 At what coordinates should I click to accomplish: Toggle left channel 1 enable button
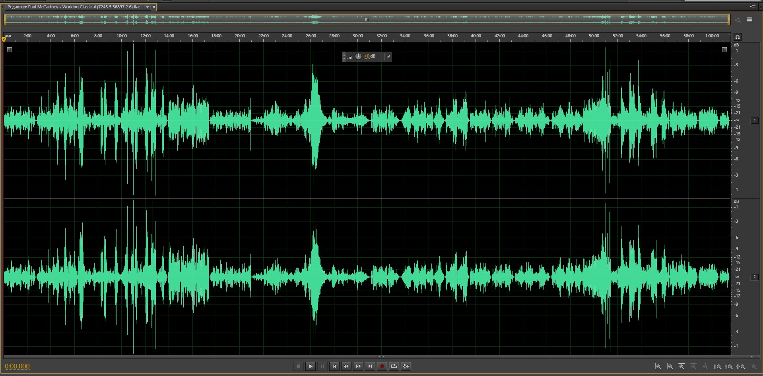(754, 120)
